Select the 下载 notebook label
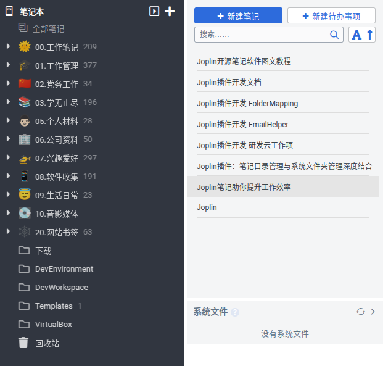Image resolution: width=383 pixels, height=366 pixels. point(43,251)
